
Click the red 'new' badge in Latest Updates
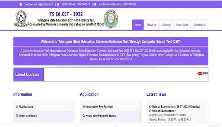coord(200,73)
